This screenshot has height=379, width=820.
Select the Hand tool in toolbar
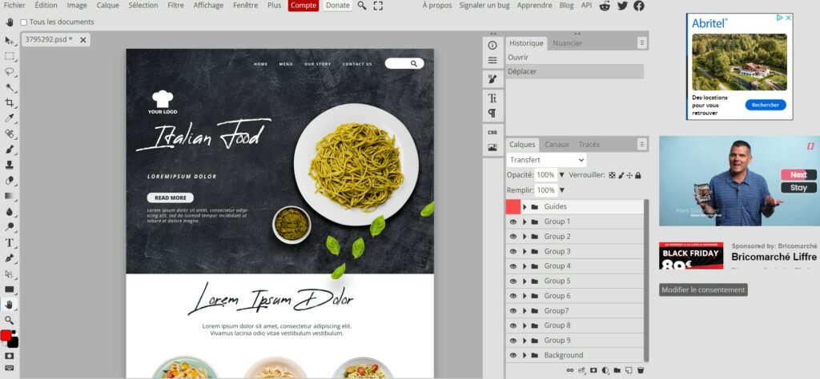[10, 305]
